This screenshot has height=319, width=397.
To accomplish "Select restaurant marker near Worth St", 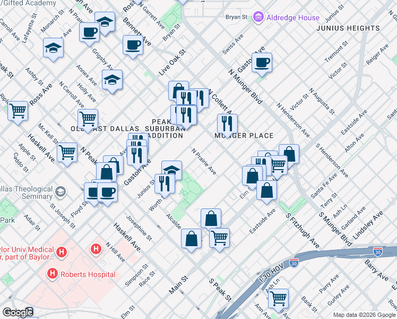I will coord(165,186).
